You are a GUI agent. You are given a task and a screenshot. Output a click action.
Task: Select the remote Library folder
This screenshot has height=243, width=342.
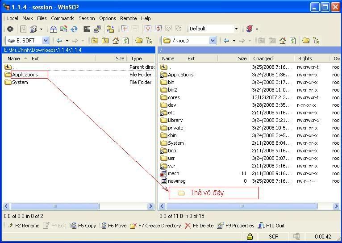coord(175,120)
